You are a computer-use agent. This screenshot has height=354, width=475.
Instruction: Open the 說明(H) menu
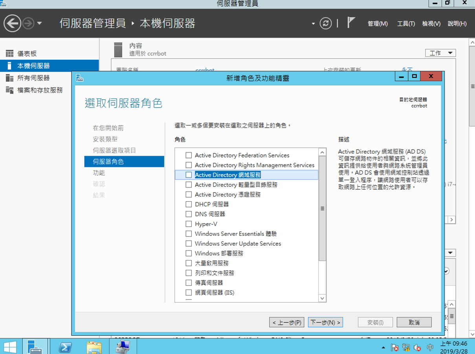click(x=457, y=24)
